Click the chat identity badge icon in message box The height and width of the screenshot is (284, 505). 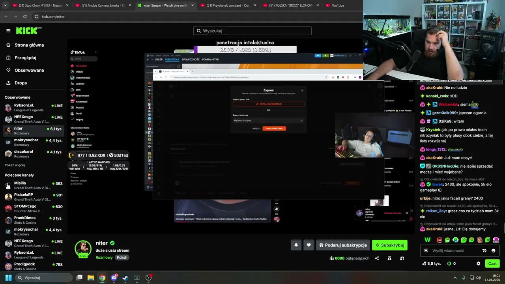pyautogui.click(x=426, y=250)
